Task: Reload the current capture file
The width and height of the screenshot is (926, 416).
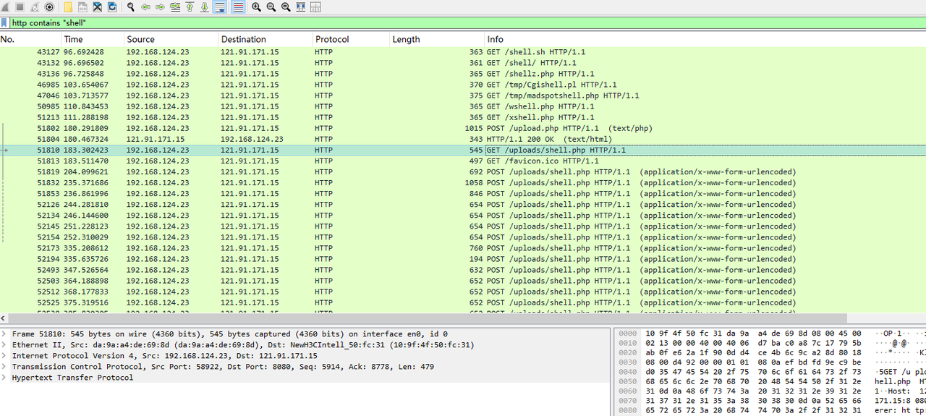Action: pos(112,7)
